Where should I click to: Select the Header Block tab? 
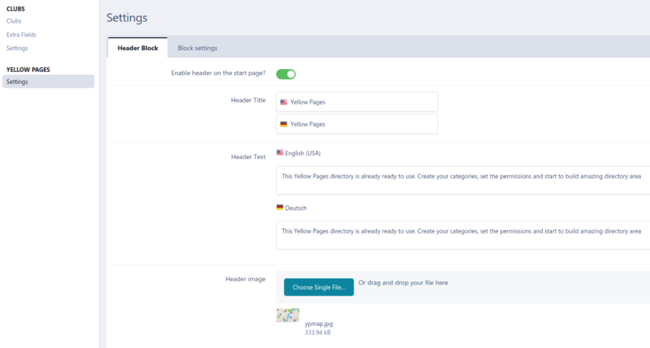tap(138, 48)
